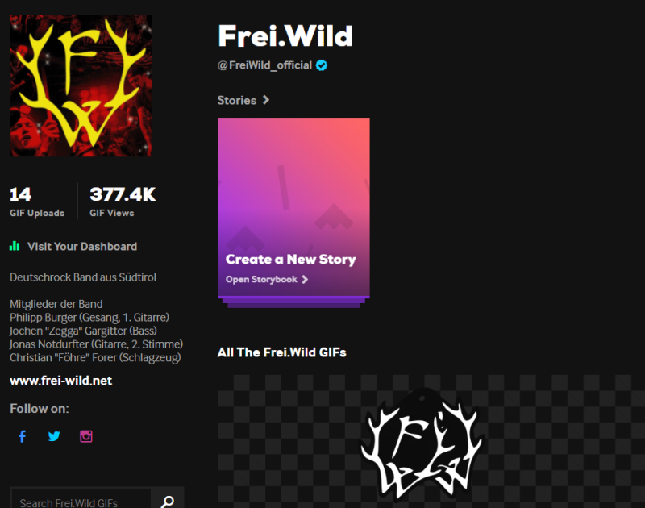
Task: Open the antler logo GIF thumbnail
Action: 431,441
